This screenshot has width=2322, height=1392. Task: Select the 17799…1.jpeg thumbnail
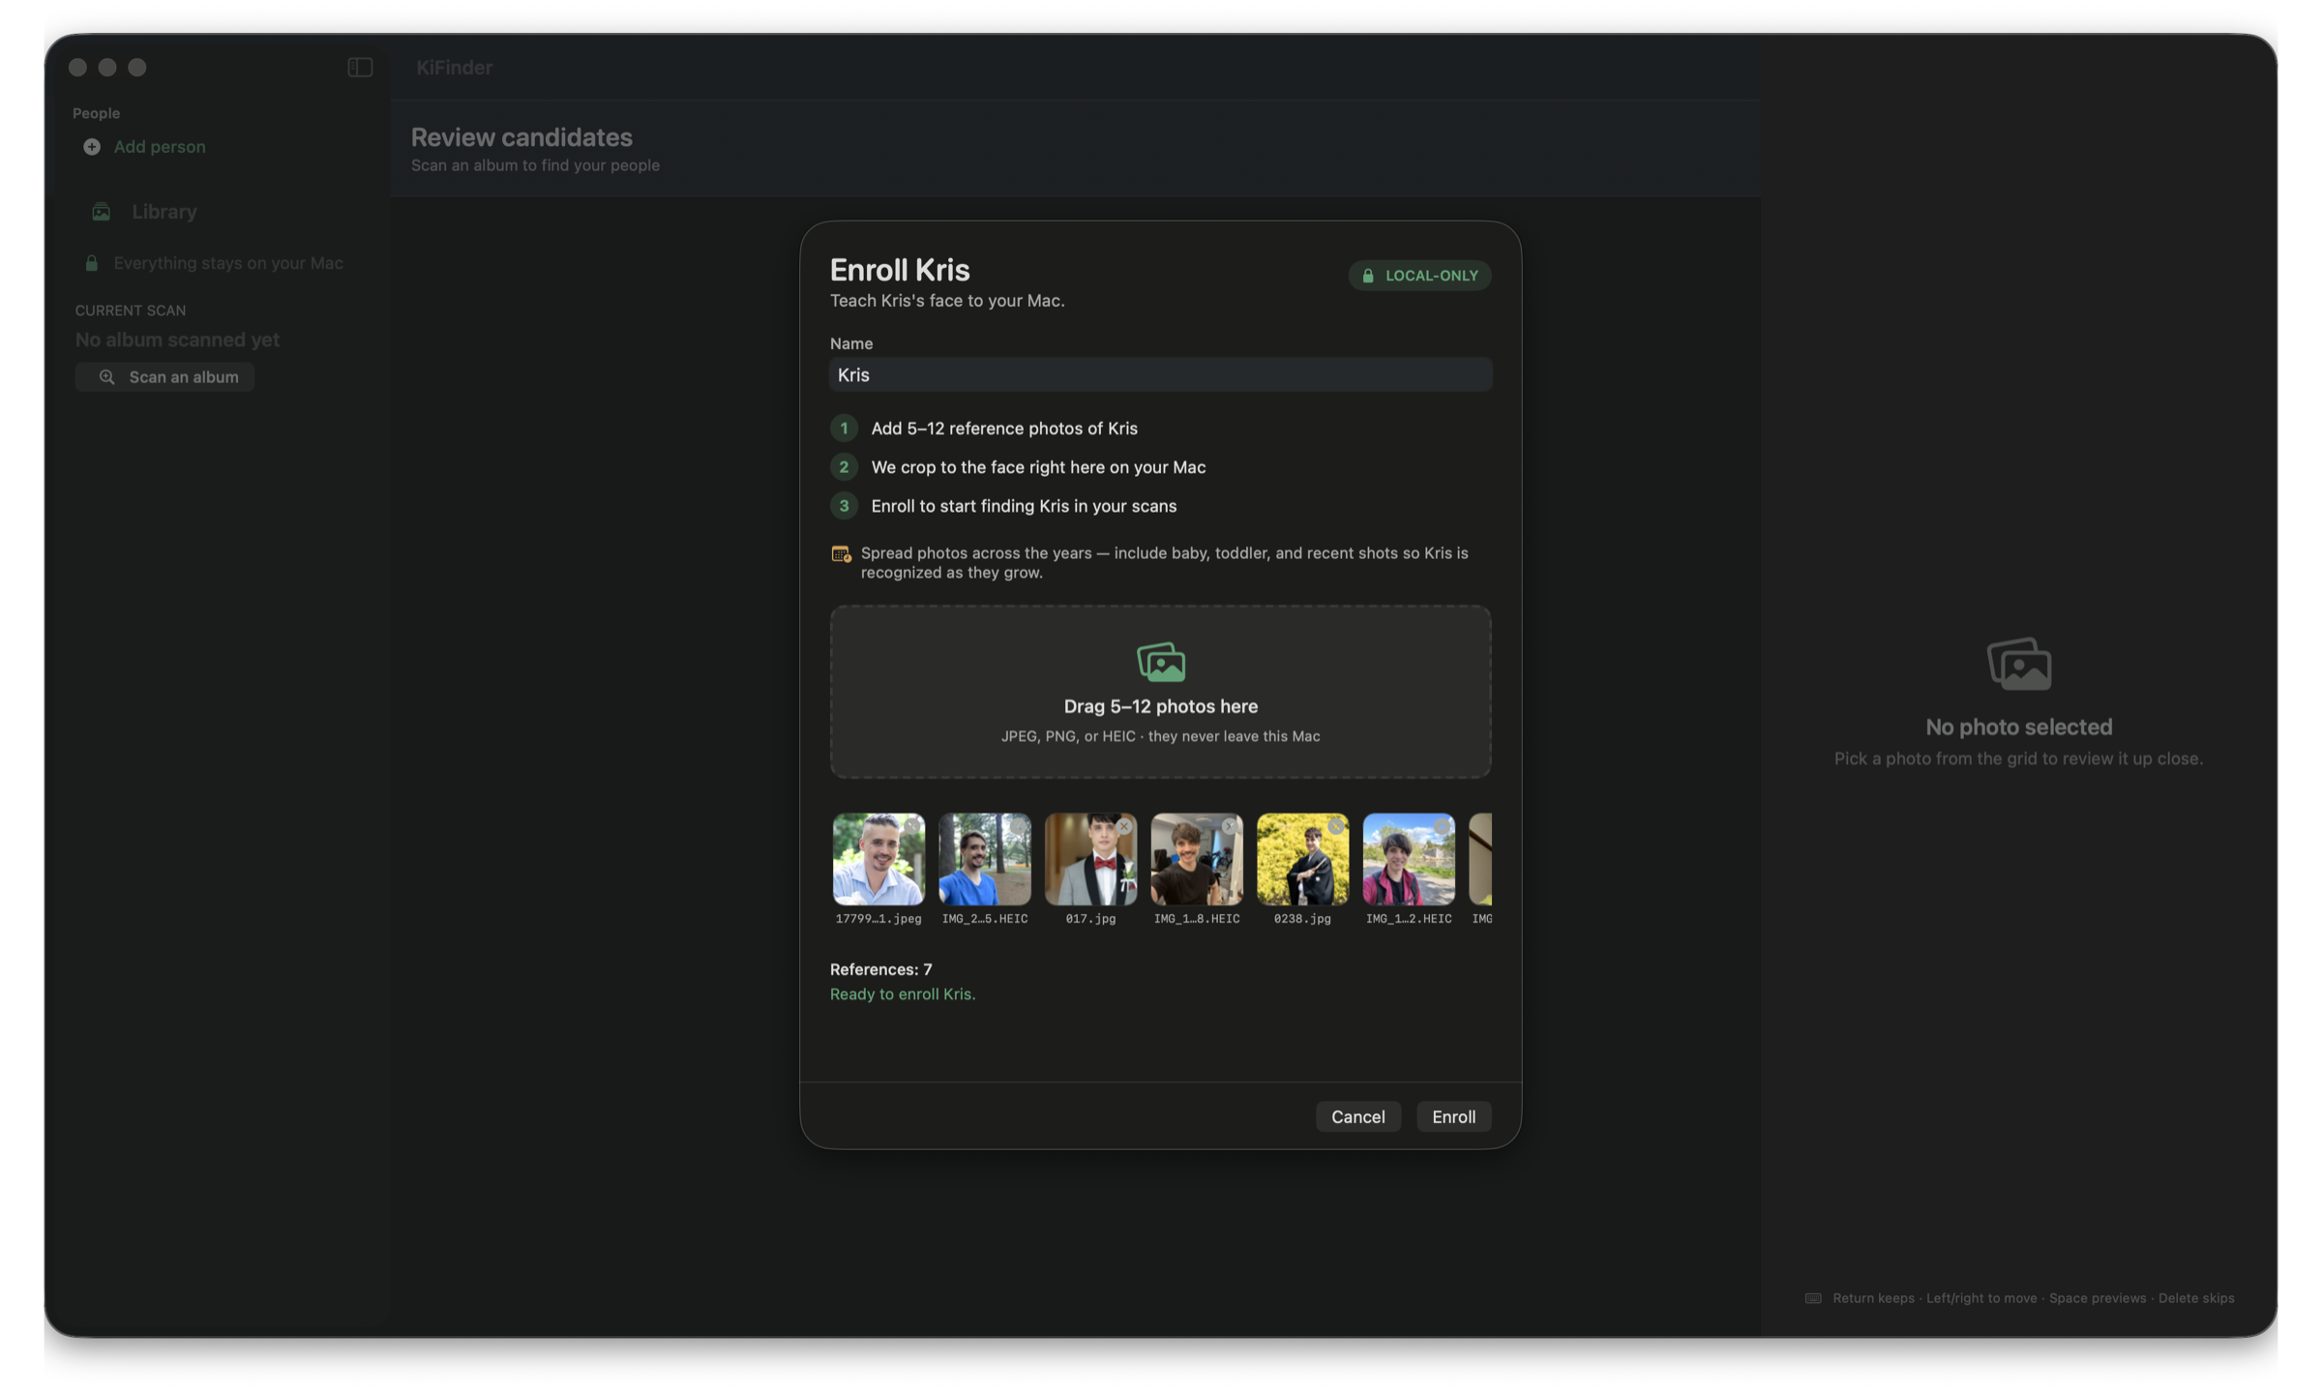pyautogui.click(x=878, y=860)
